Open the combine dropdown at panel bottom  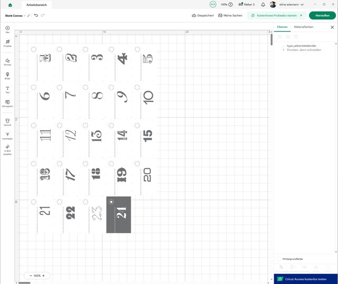point(293,267)
